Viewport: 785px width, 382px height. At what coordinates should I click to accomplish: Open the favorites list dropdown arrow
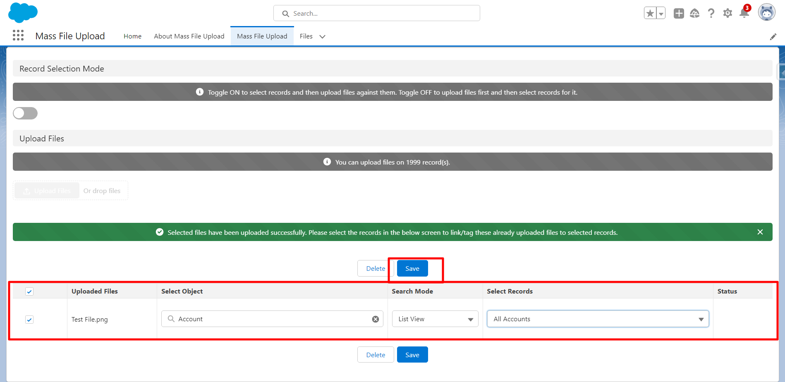[661, 13]
